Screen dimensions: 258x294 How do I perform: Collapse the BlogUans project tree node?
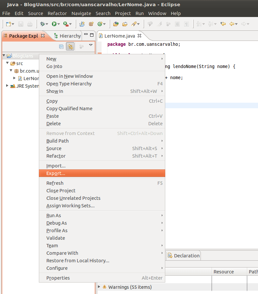tap(4, 56)
